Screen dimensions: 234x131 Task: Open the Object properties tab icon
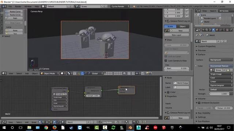(x=217, y=30)
